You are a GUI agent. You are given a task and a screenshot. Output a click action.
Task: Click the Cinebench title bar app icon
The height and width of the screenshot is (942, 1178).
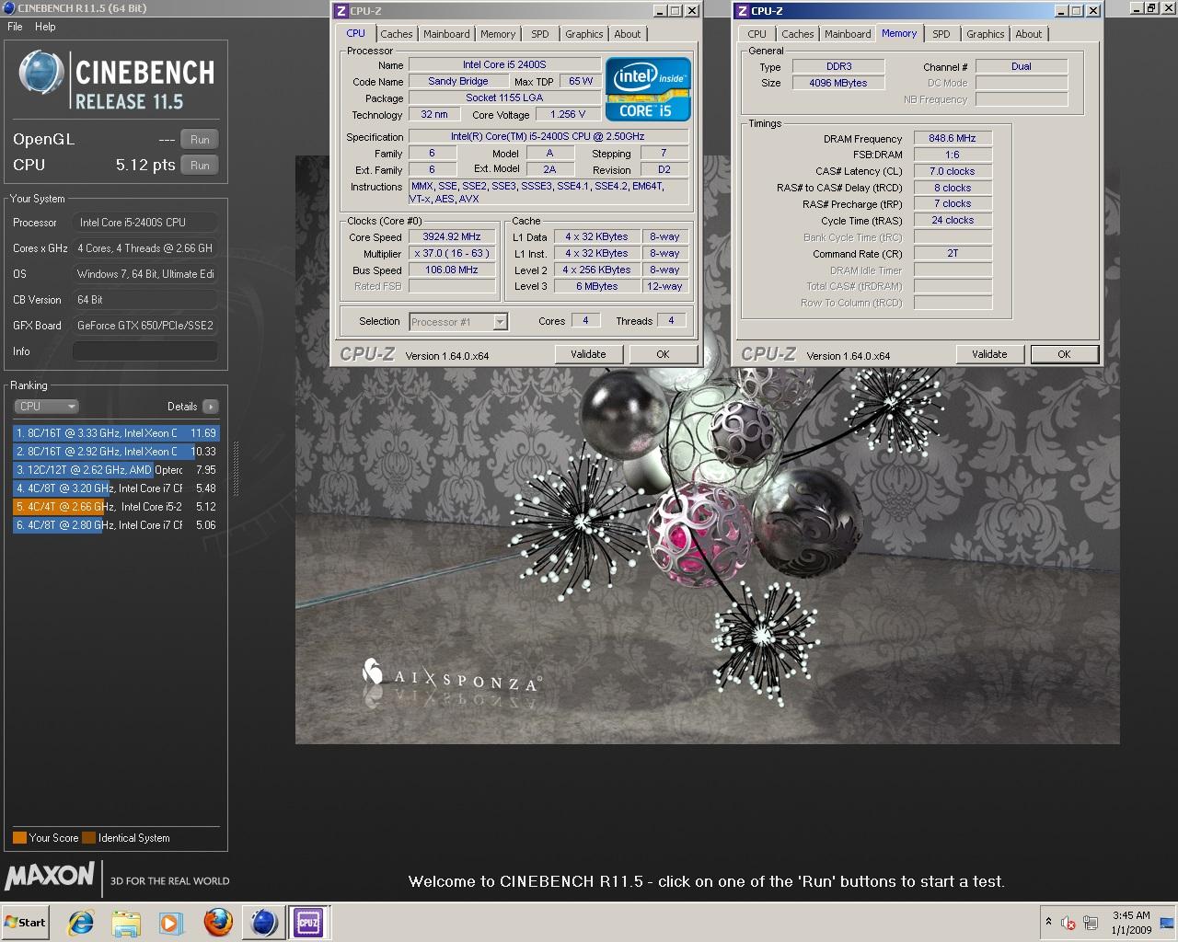click(x=9, y=8)
